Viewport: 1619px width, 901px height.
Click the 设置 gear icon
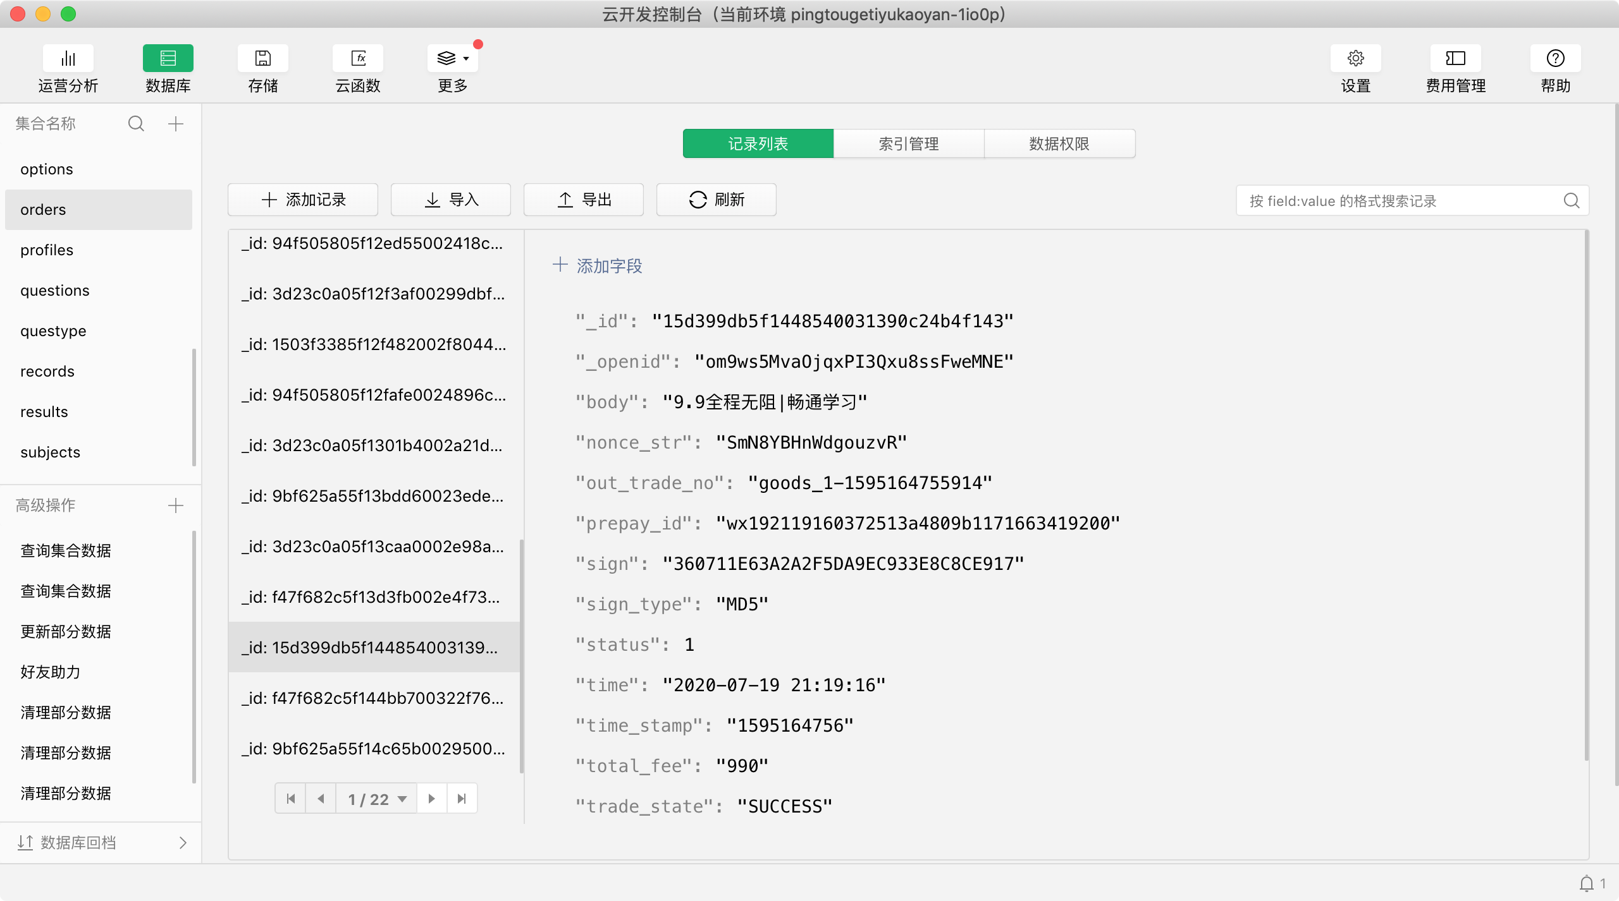coord(1355,59)
